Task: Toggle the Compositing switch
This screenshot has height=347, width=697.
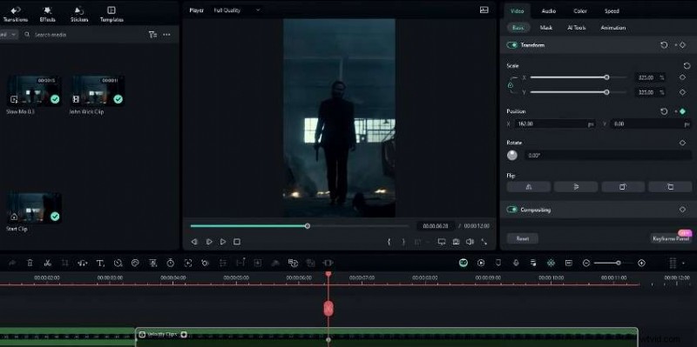Action: (x=512, y=210)
